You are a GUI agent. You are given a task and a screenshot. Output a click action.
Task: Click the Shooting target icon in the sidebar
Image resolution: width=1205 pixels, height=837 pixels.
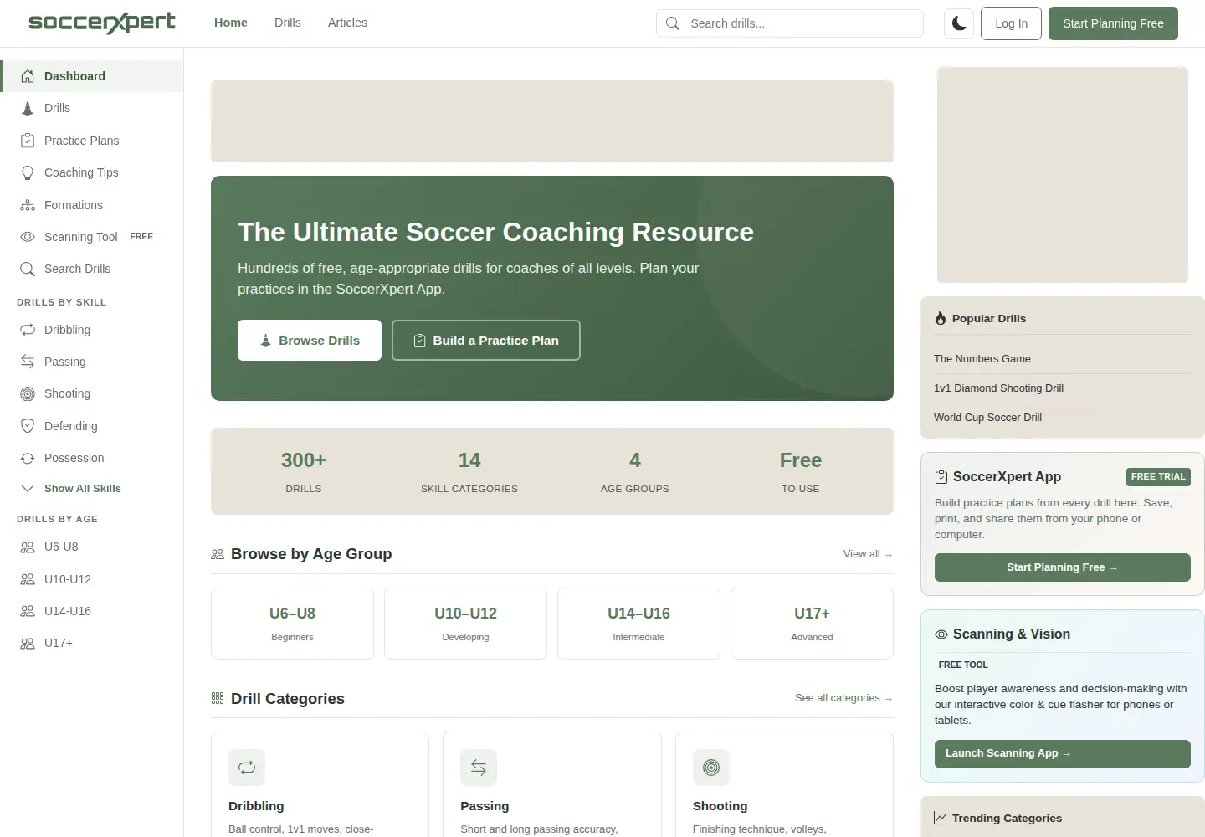[x=28, y=393]
